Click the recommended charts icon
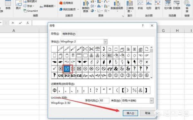Viewport: 193px width, 120px height. [x=86, y=6]
